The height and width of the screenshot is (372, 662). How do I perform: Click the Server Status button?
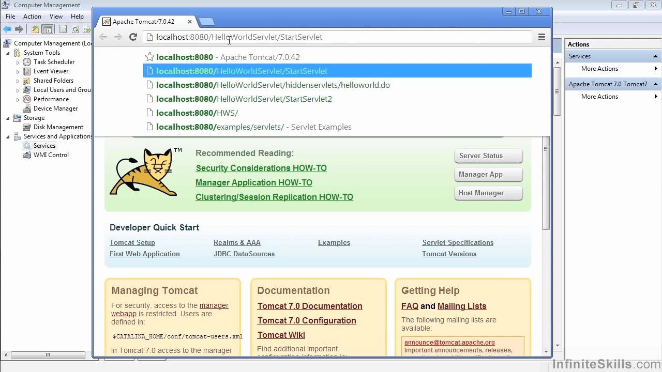click(488, 156)
